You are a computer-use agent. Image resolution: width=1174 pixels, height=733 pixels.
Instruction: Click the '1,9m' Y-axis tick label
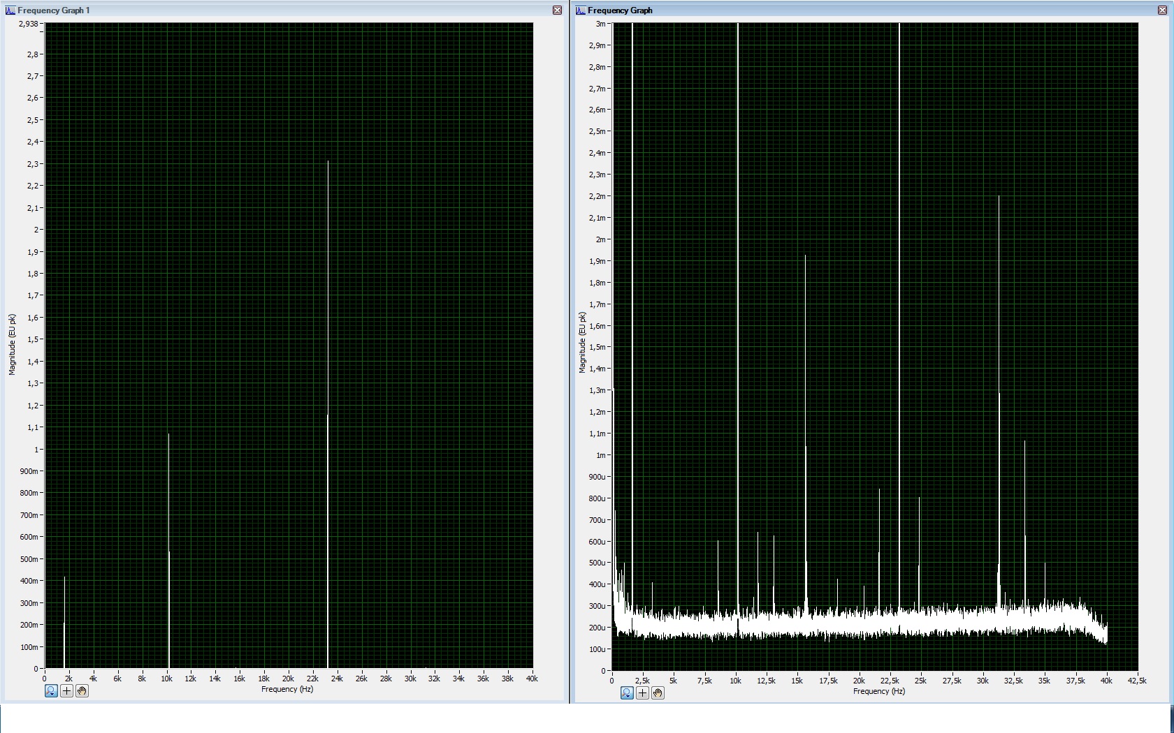pos(597,261)
